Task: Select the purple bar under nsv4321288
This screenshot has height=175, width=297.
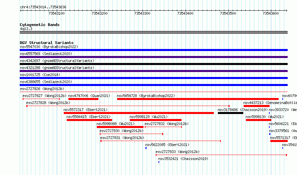Action: coord(154,71)
